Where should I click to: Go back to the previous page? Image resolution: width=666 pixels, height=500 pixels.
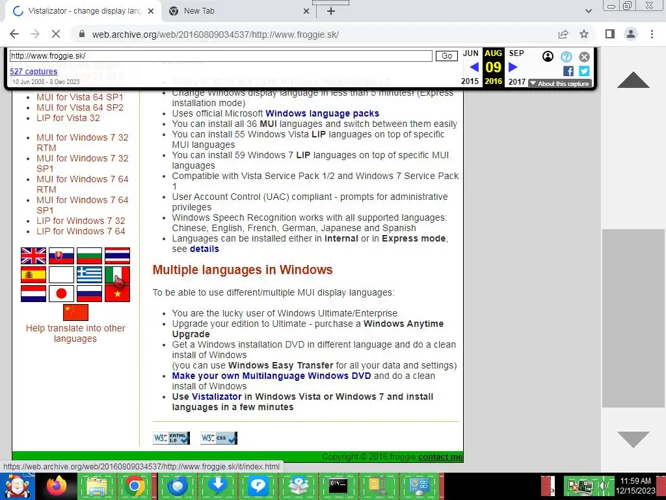[14, 35]
